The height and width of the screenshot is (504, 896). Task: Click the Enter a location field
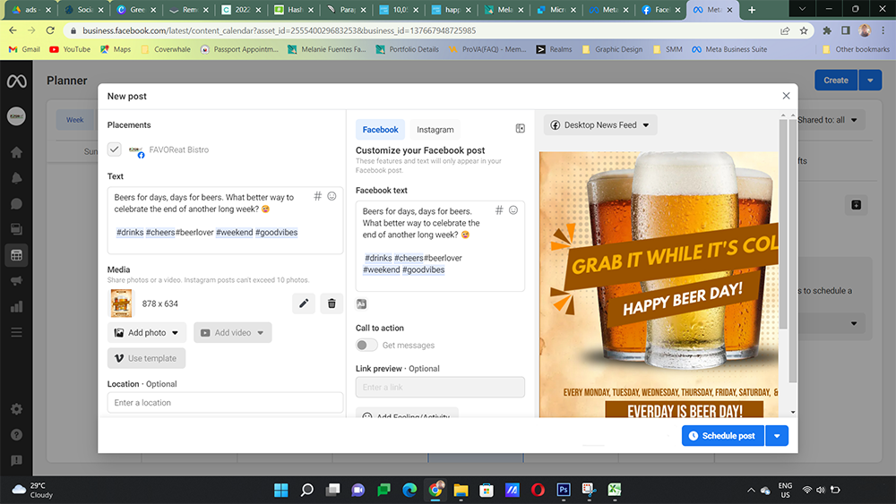point(225,403)
